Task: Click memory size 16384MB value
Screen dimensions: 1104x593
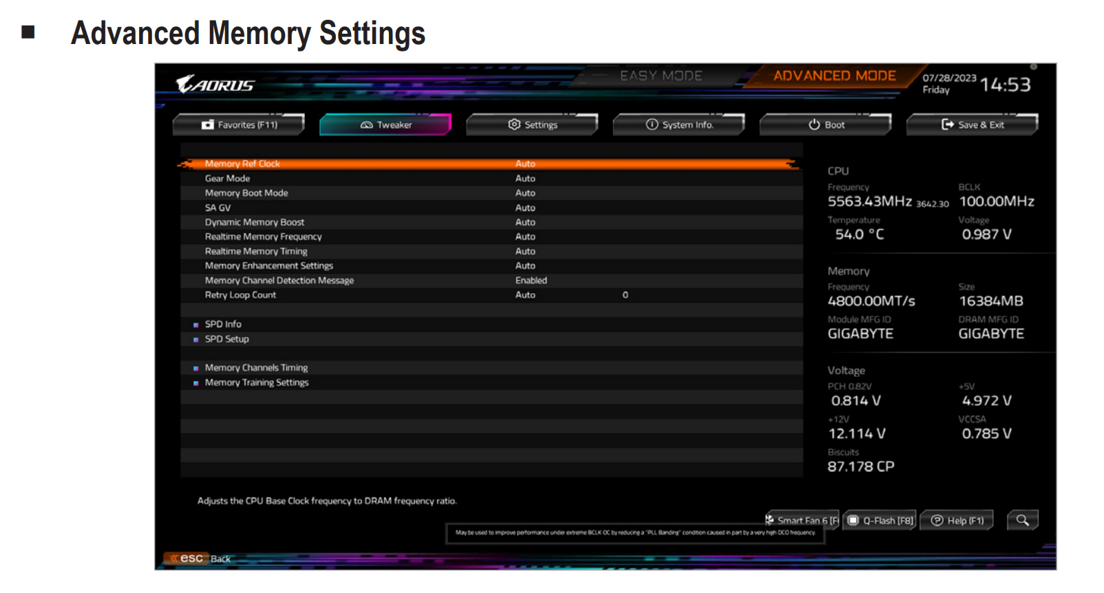Action: point(991,301)
